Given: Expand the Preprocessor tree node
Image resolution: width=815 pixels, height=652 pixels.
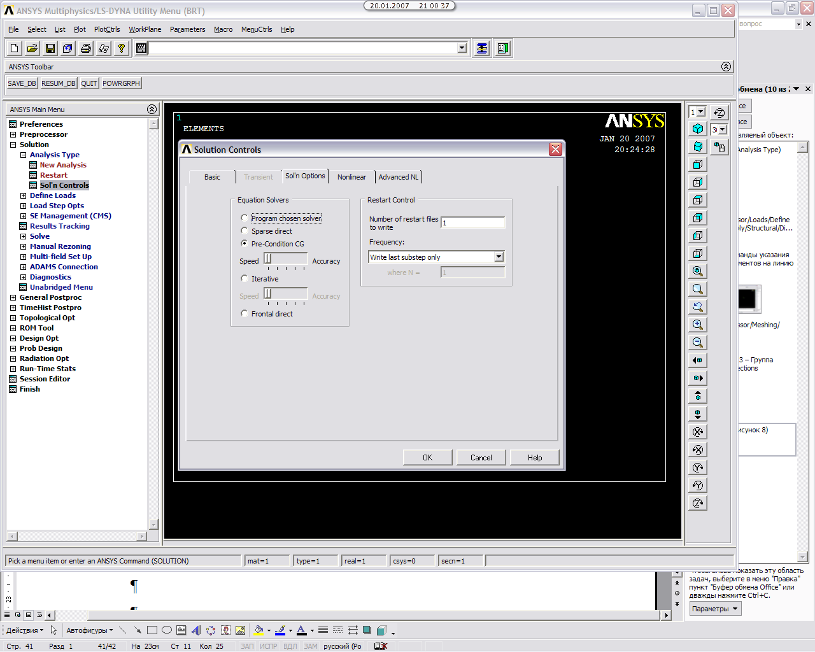Looking at the screenshot, I should coord(13,134).
